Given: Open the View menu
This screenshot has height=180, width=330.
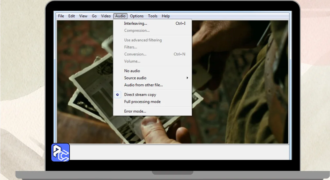Looking at the screenshot, I should coord(83,16).
